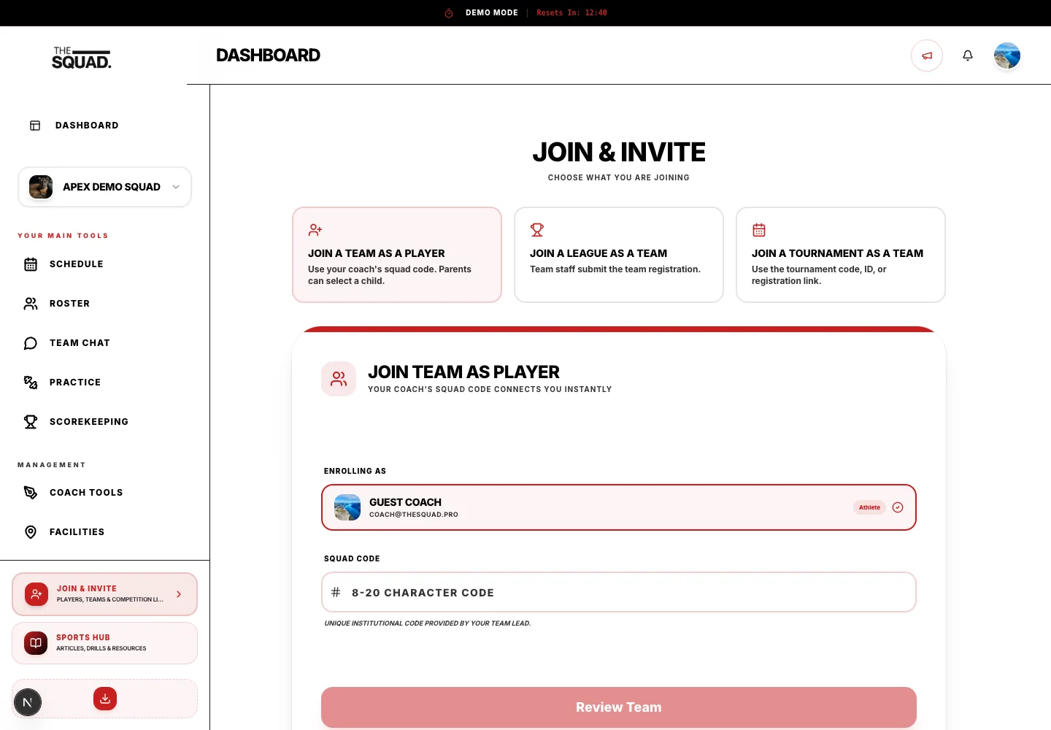This screenshot has width=1051, height=730.
Task: Click The Squad logo
Action: tap(82, 58)
